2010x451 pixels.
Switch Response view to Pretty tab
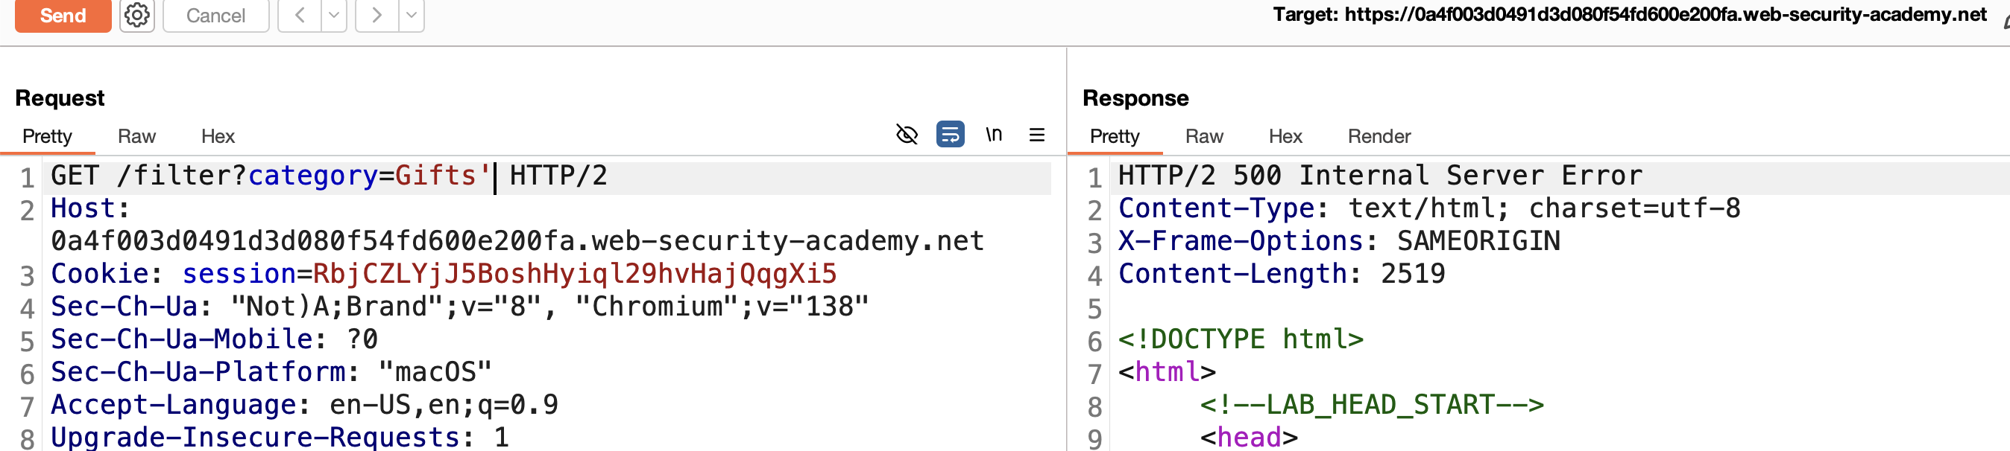[1115, 136]
